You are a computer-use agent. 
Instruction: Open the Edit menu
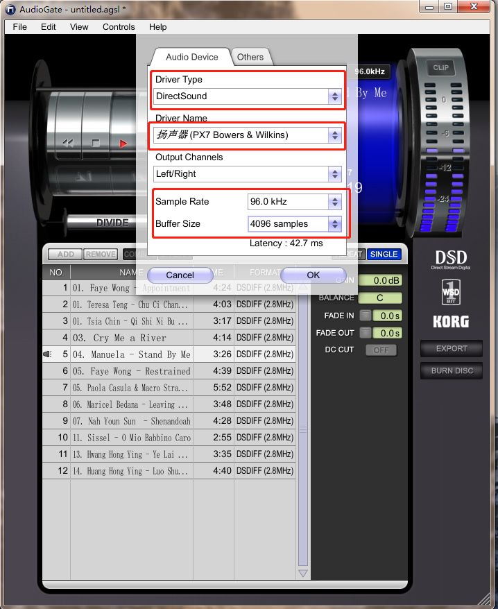pyautogui.click(x=48, y=27)
